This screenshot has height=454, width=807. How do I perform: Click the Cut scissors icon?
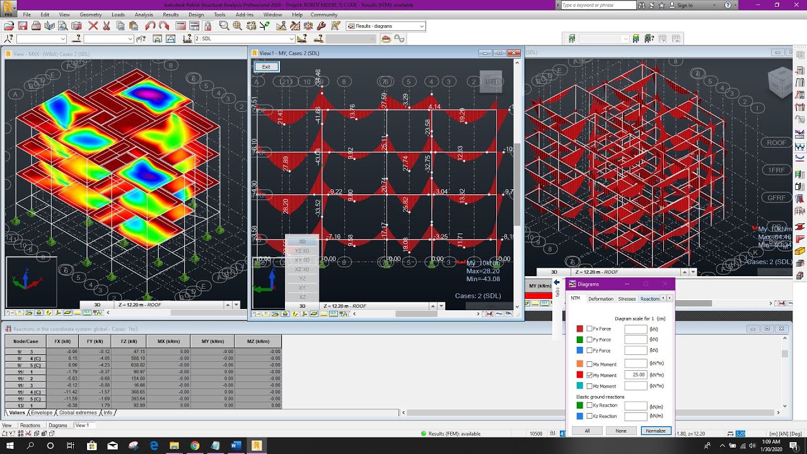[x=106, y=26]
